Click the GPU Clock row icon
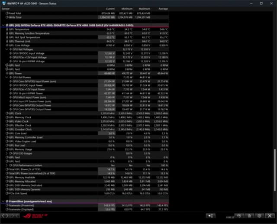277x224 pixels. click(7, 114)
